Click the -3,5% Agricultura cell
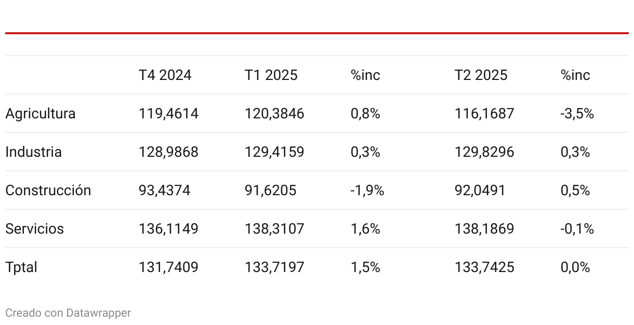Screen dimensions: 634x325 577,114
